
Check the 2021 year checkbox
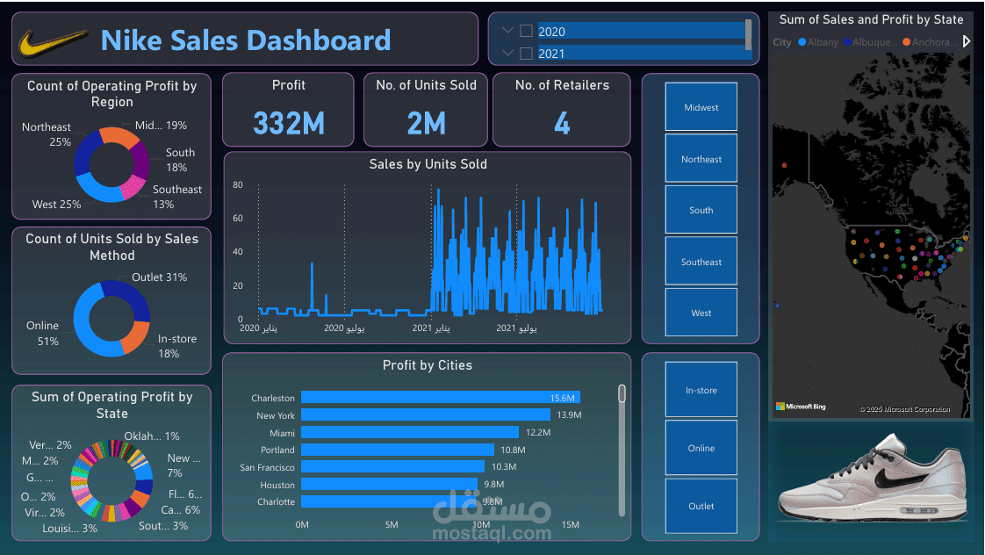[526, 54]
